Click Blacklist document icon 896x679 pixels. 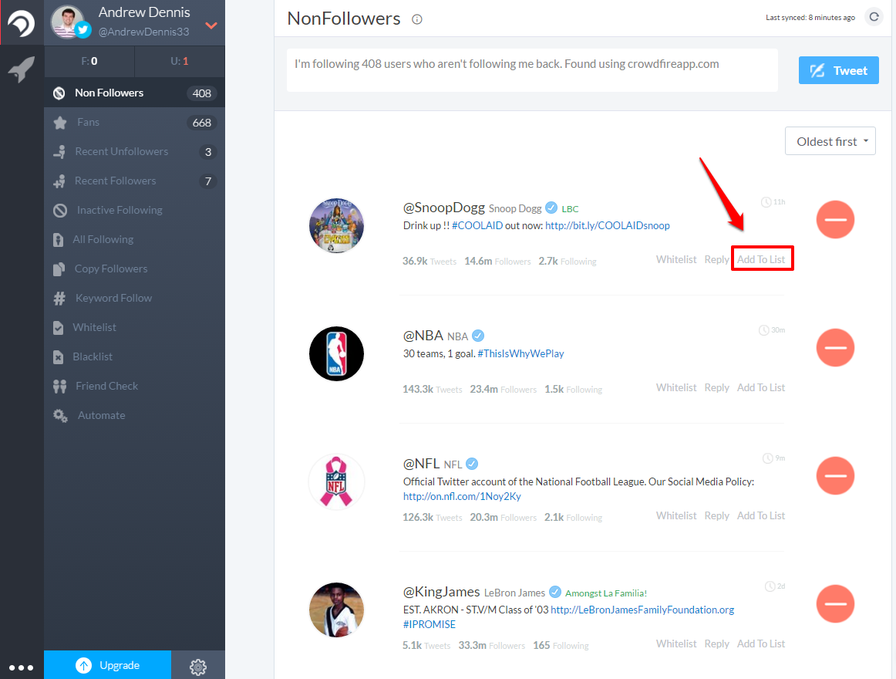click(x=59, y=357)
